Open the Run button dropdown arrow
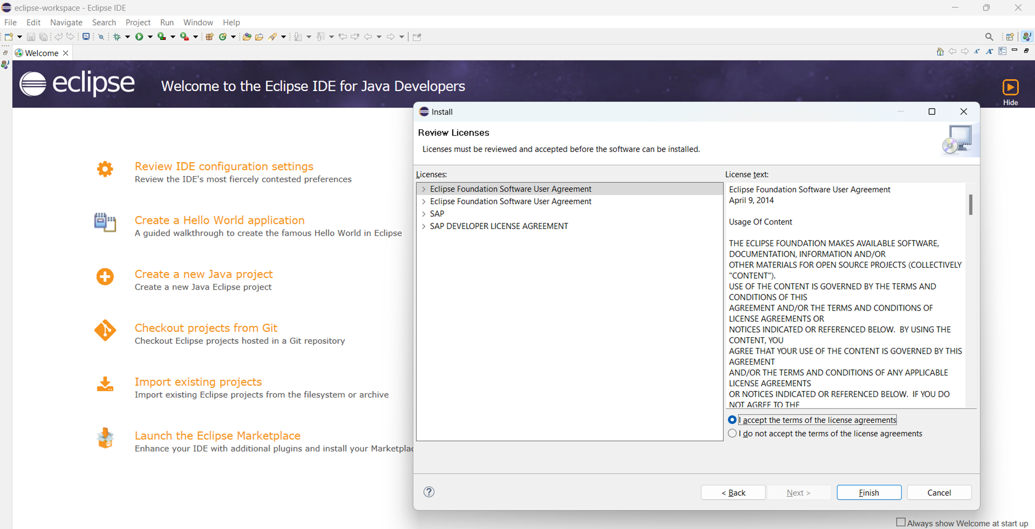Screen dimensions: 1035x529 150,37
